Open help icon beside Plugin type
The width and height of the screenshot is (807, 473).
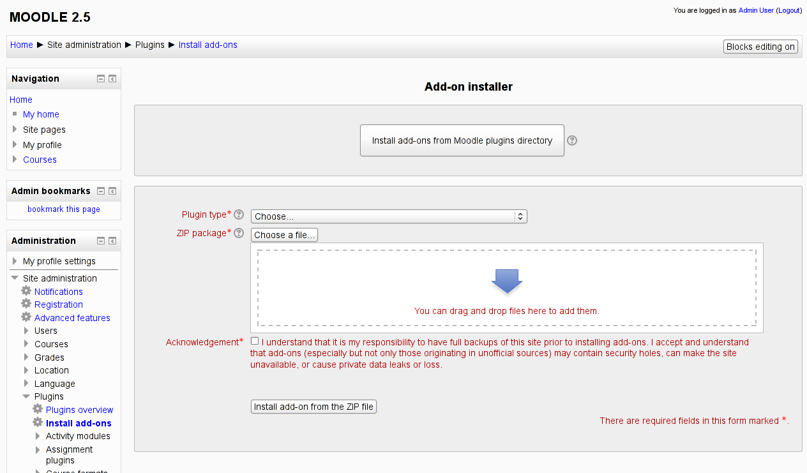[x=239, y=214]
